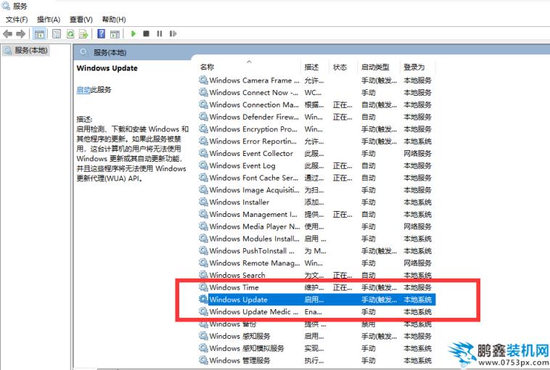
Task: Click gear icon of Windows PushToInstall row
Action: pyautogui.click(x=203, y=251)
